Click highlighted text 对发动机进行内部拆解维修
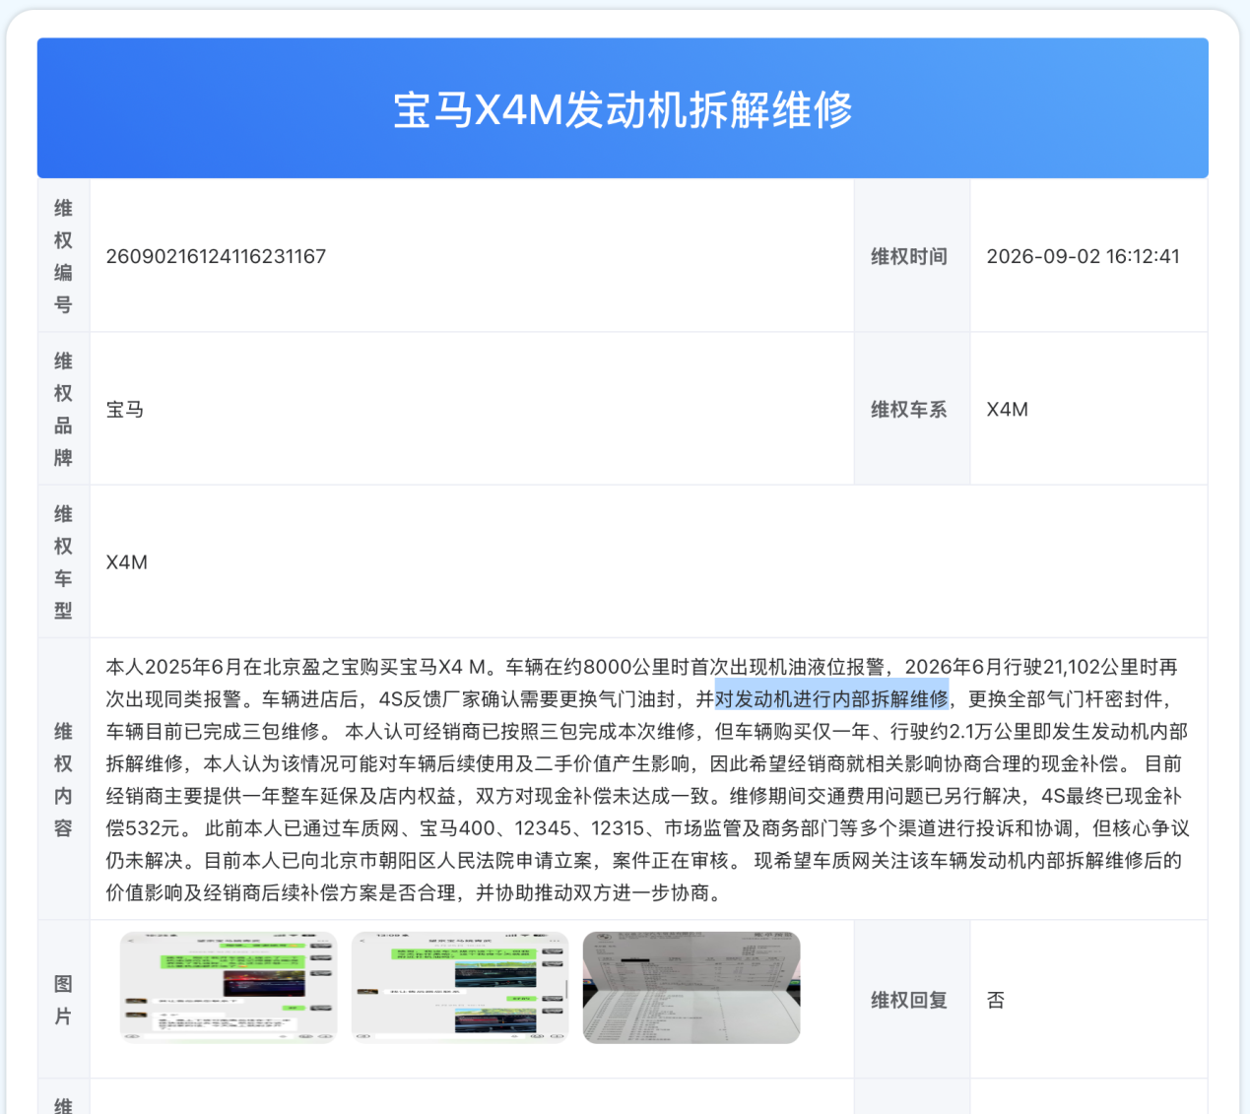This screenshot has height=1114, width=1250. [x=831, y=698]
